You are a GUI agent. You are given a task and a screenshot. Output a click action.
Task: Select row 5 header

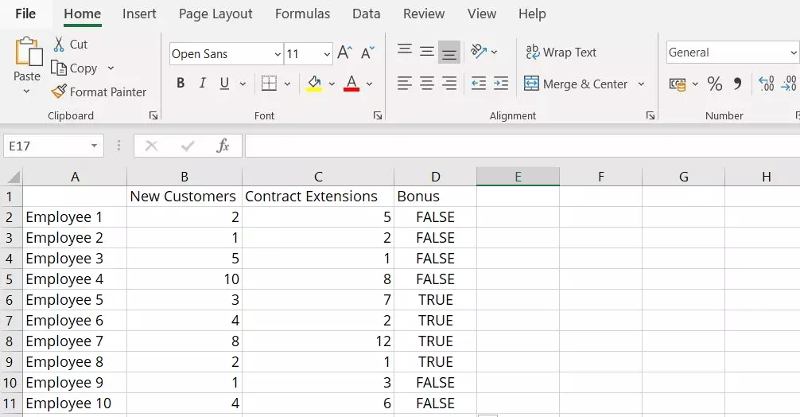point(10,279)
